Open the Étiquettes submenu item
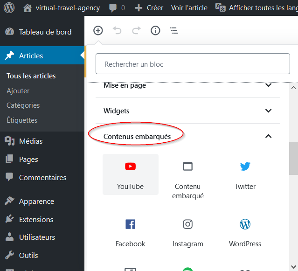Viewport: 298px width, 271px height. point(22,120)
